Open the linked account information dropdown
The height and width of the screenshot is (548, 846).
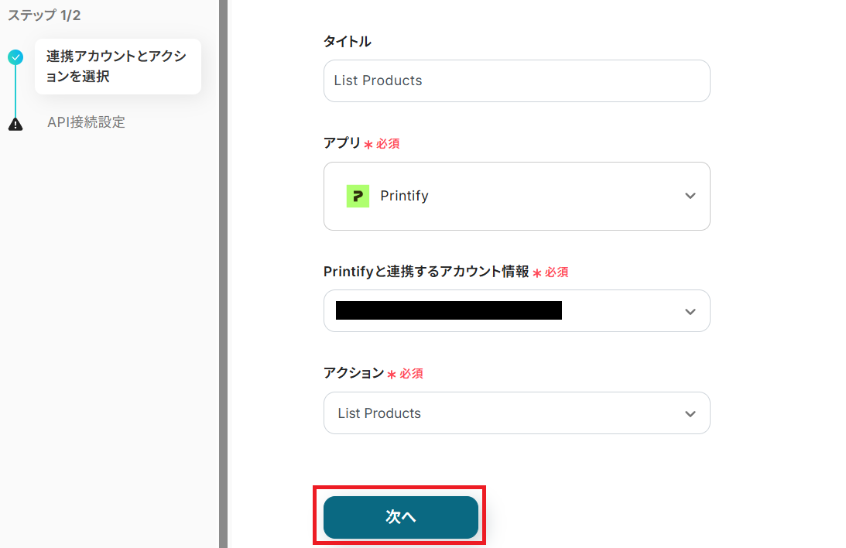(516, 311)
